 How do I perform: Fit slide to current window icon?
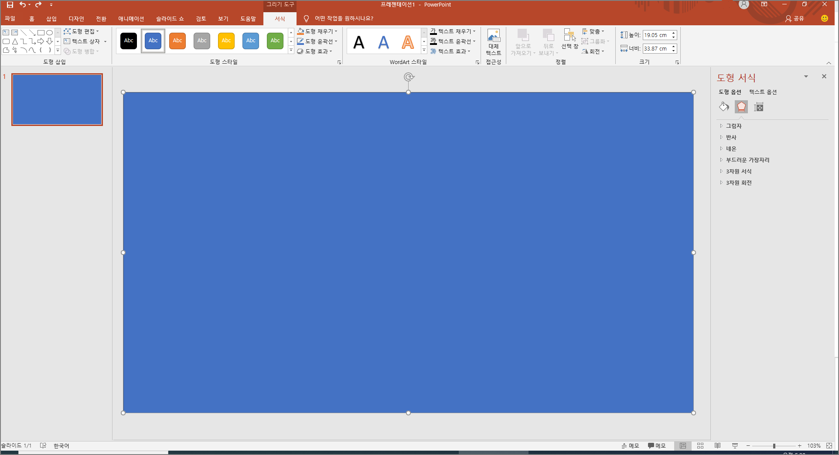click(829, 445)
